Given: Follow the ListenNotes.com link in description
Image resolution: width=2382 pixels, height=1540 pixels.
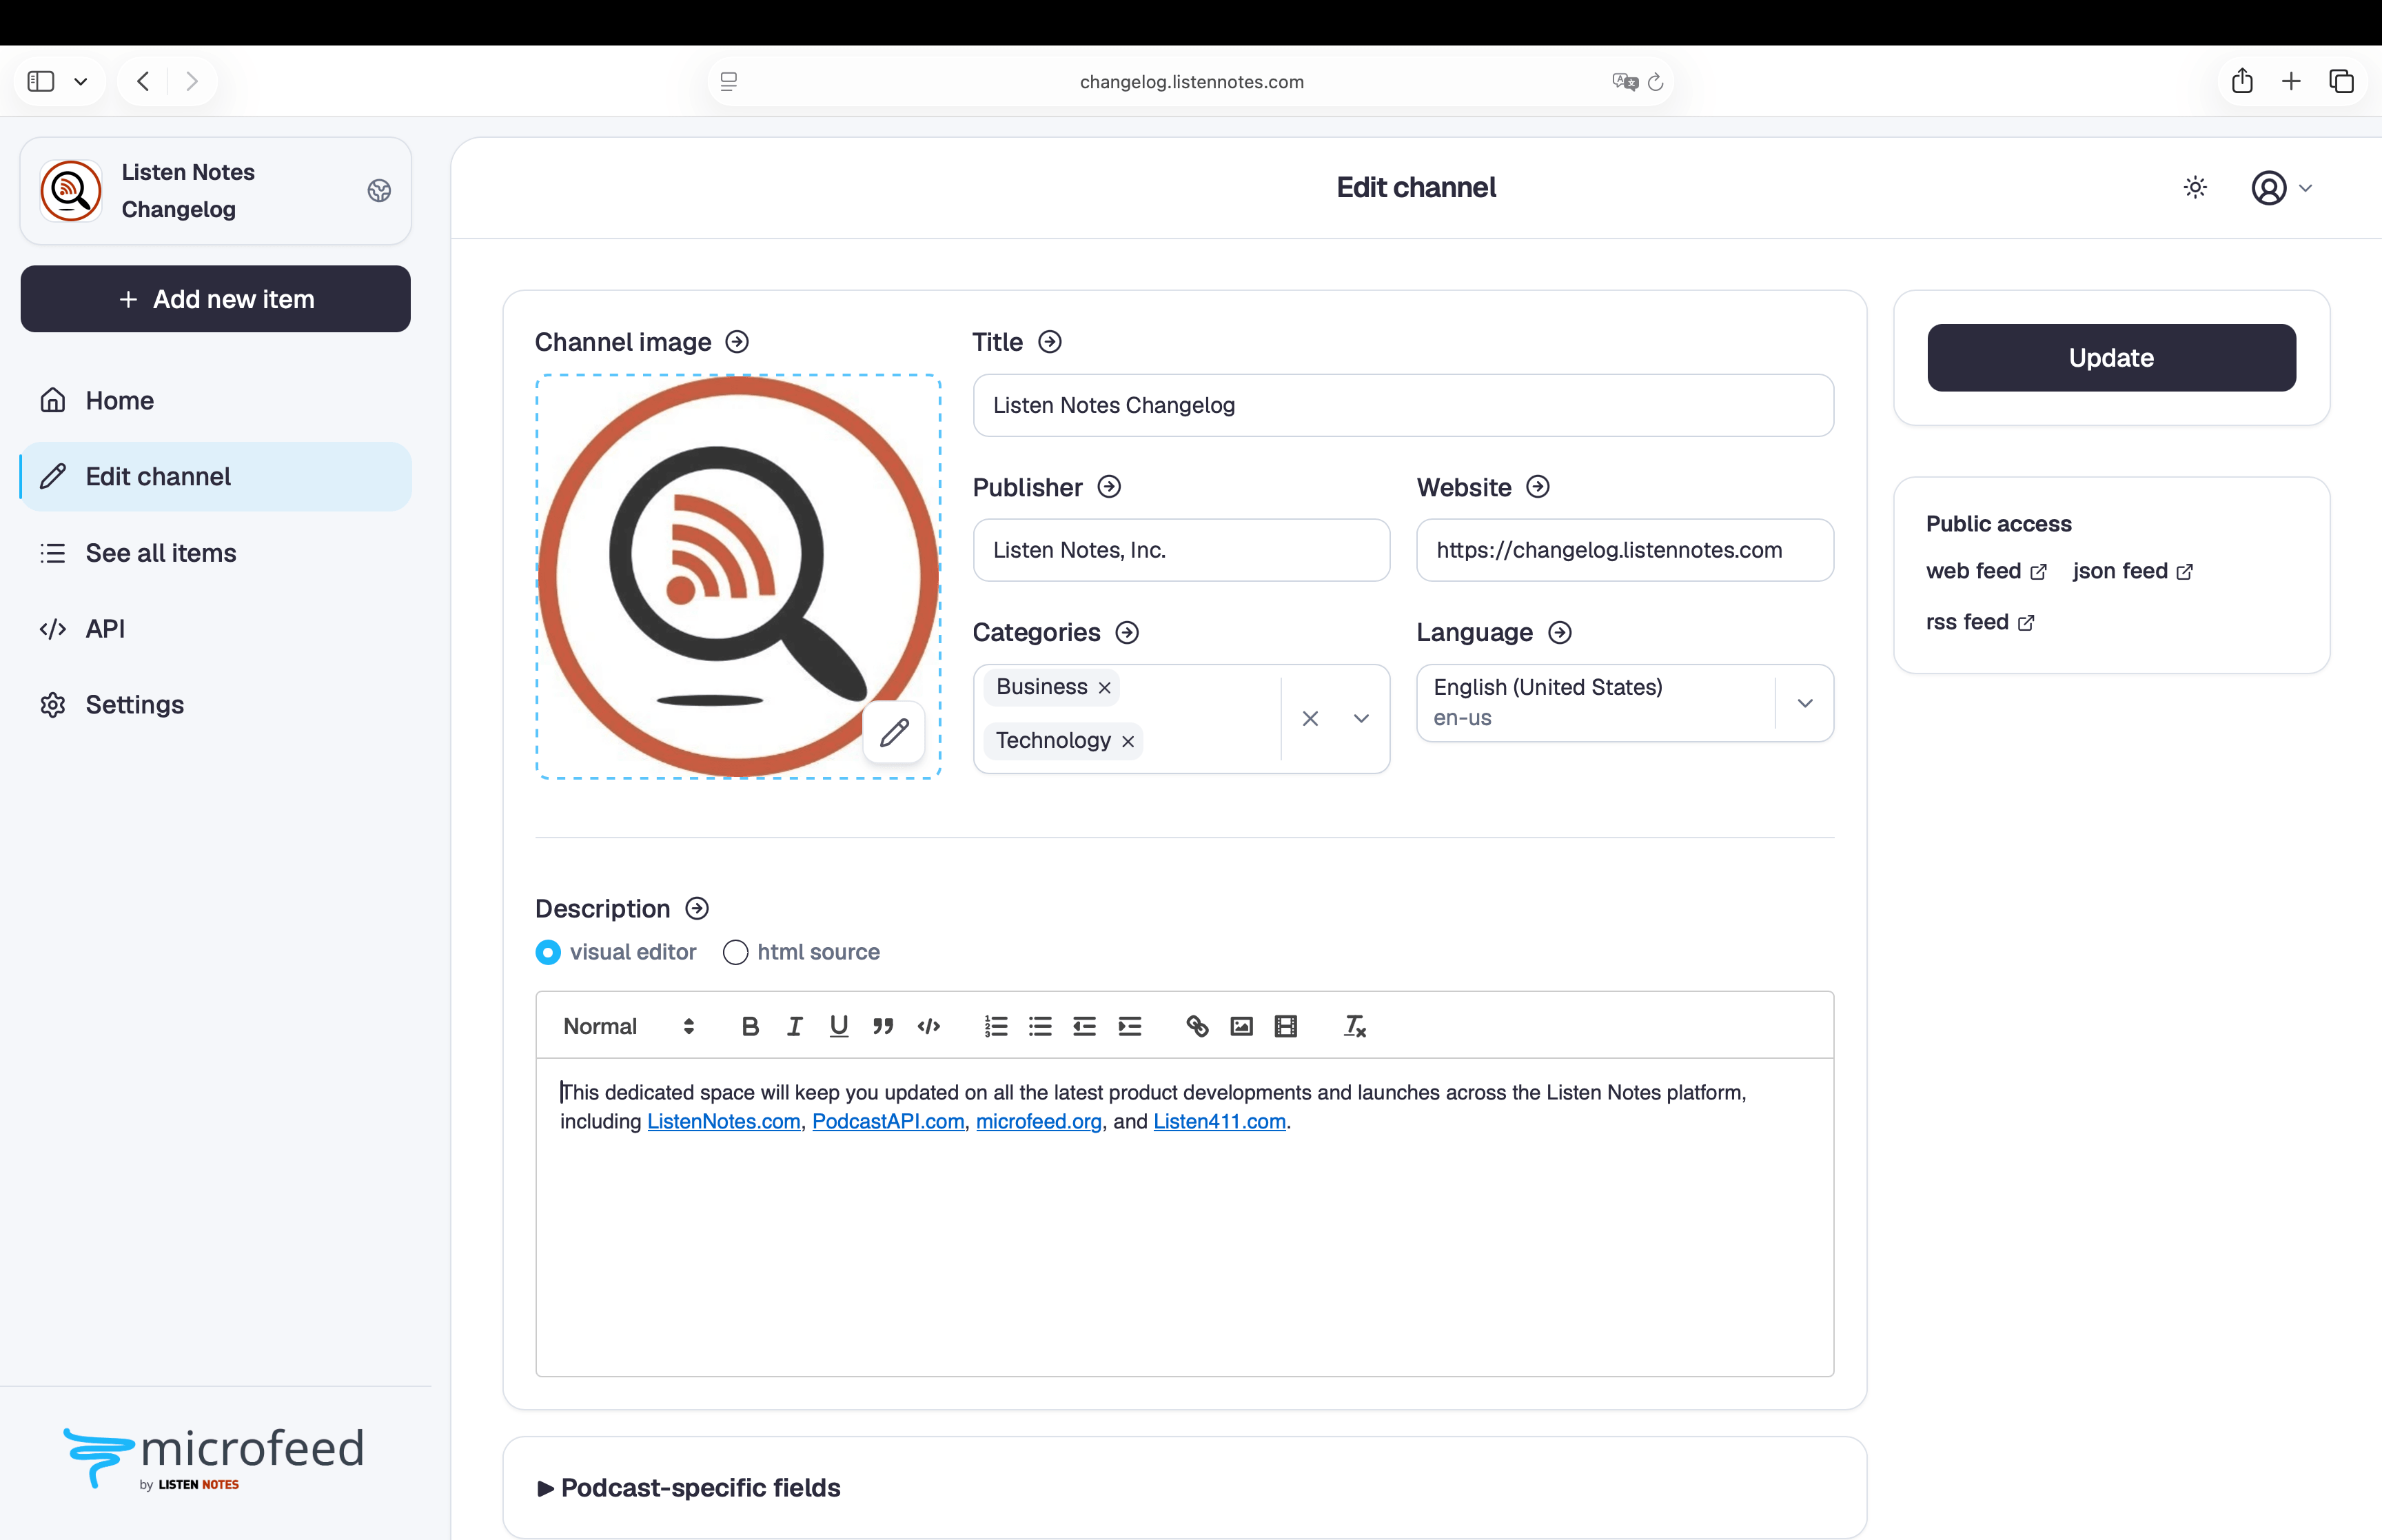Looking at the screenshot, I should tap(724, 1121).
